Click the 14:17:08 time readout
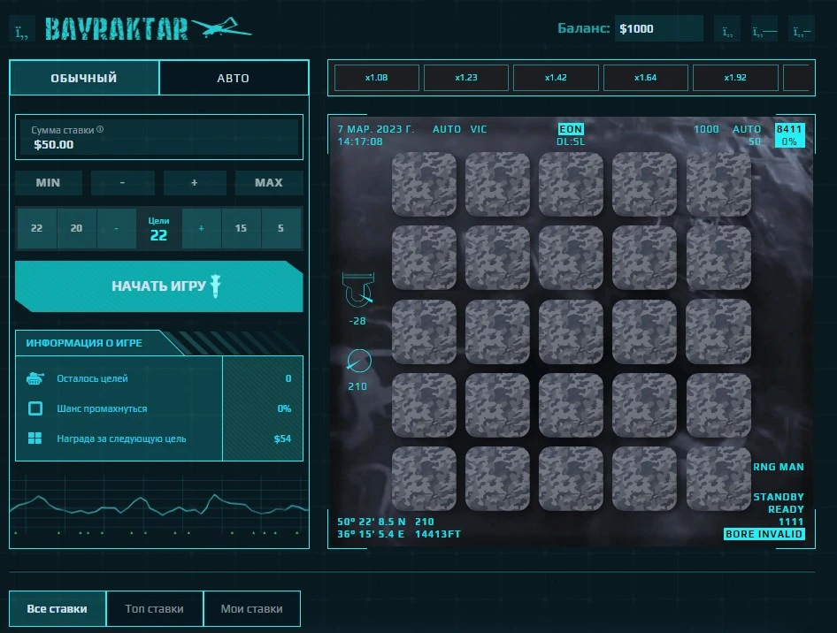837x633 pixels. pyautogui.click(x=360, y=141)
